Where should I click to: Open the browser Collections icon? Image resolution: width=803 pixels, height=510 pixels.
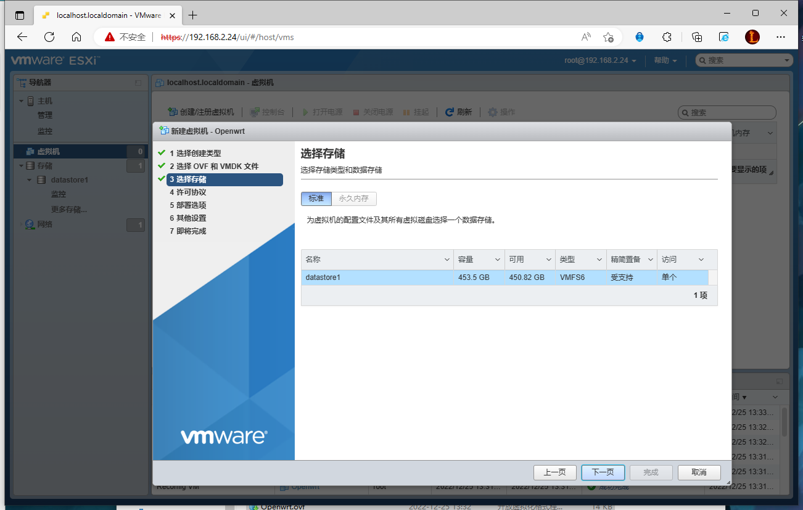pos(697,37)
